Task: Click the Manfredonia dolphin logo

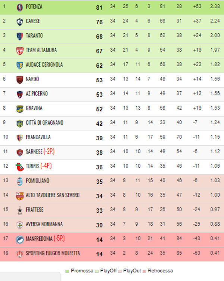Action: click(20, 239)
